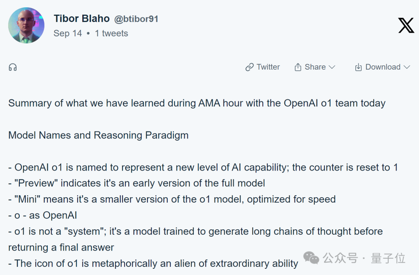The image size is (419, 275).
Task: Open Tibor Blaho's profile avatar
Action: pyautogui.click(x=26, y=25)
